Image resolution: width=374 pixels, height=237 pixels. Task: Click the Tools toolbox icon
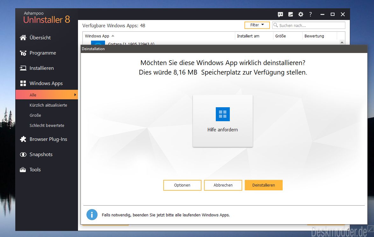(x=23, y=170)
